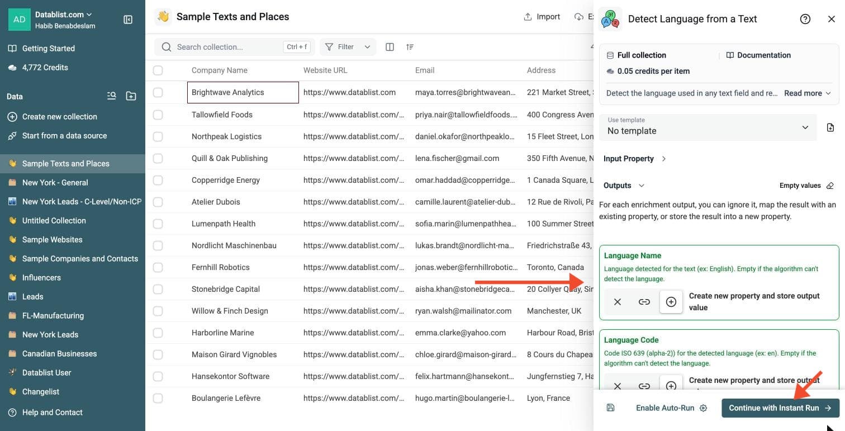This screenshot has width=845, height=431.
Task: Open Getting Started in sidebar
Action: [49, 49]
